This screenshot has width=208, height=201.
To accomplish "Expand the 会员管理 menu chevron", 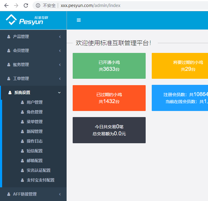I will pos(60,51).
